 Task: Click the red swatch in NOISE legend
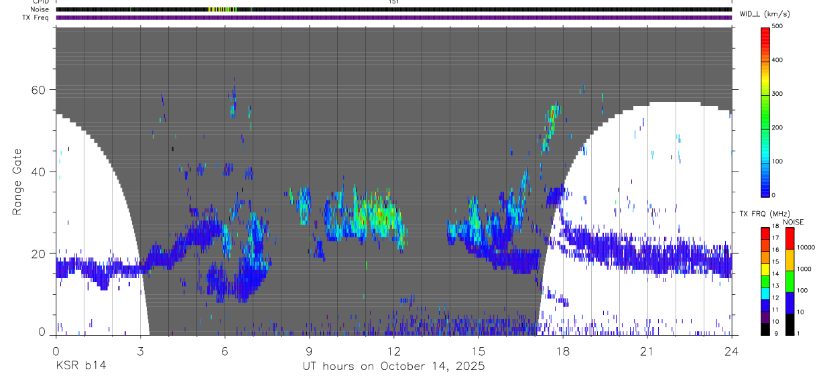[x=789, y=238]
